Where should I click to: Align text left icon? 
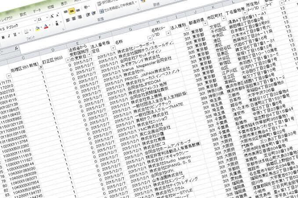[x=68, y=20]
